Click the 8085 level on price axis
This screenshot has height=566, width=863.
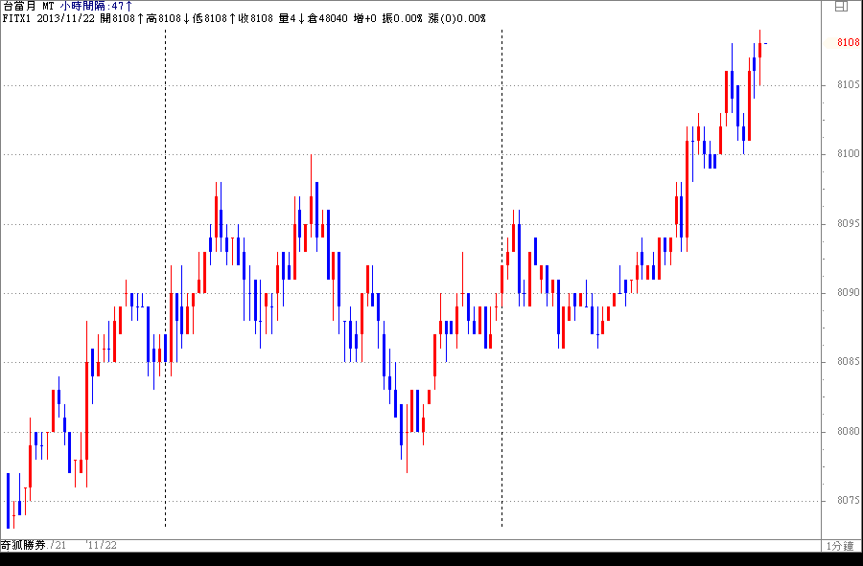tap(847, 362)
